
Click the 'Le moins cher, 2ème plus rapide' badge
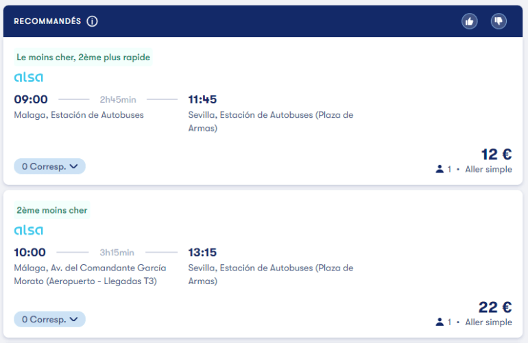point(83,58)
